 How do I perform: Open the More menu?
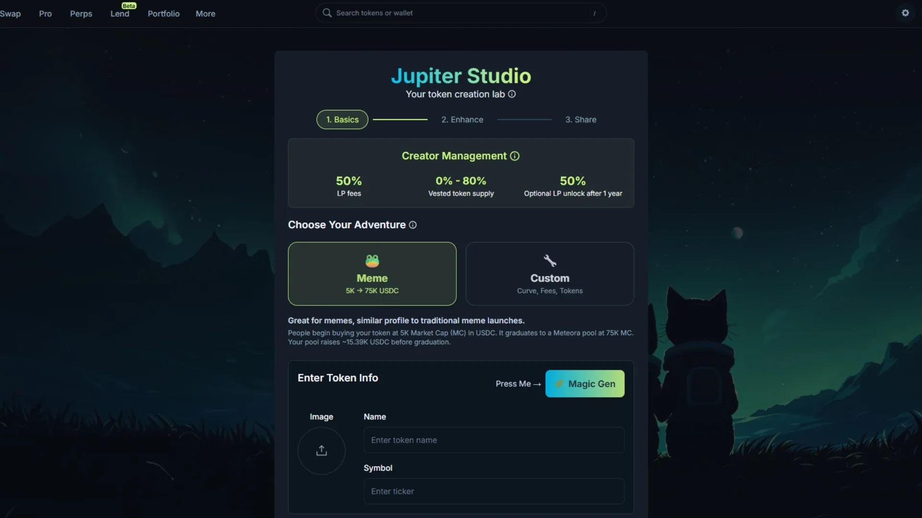[206, 13]
